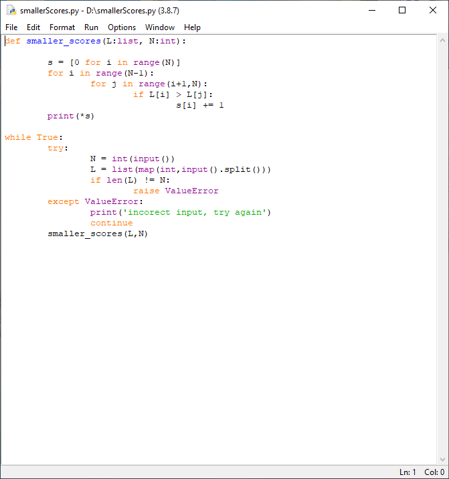The width and height of the screenshot is (449, 479).
Task: Click the Python file icon in title bar
Action: 11,11
